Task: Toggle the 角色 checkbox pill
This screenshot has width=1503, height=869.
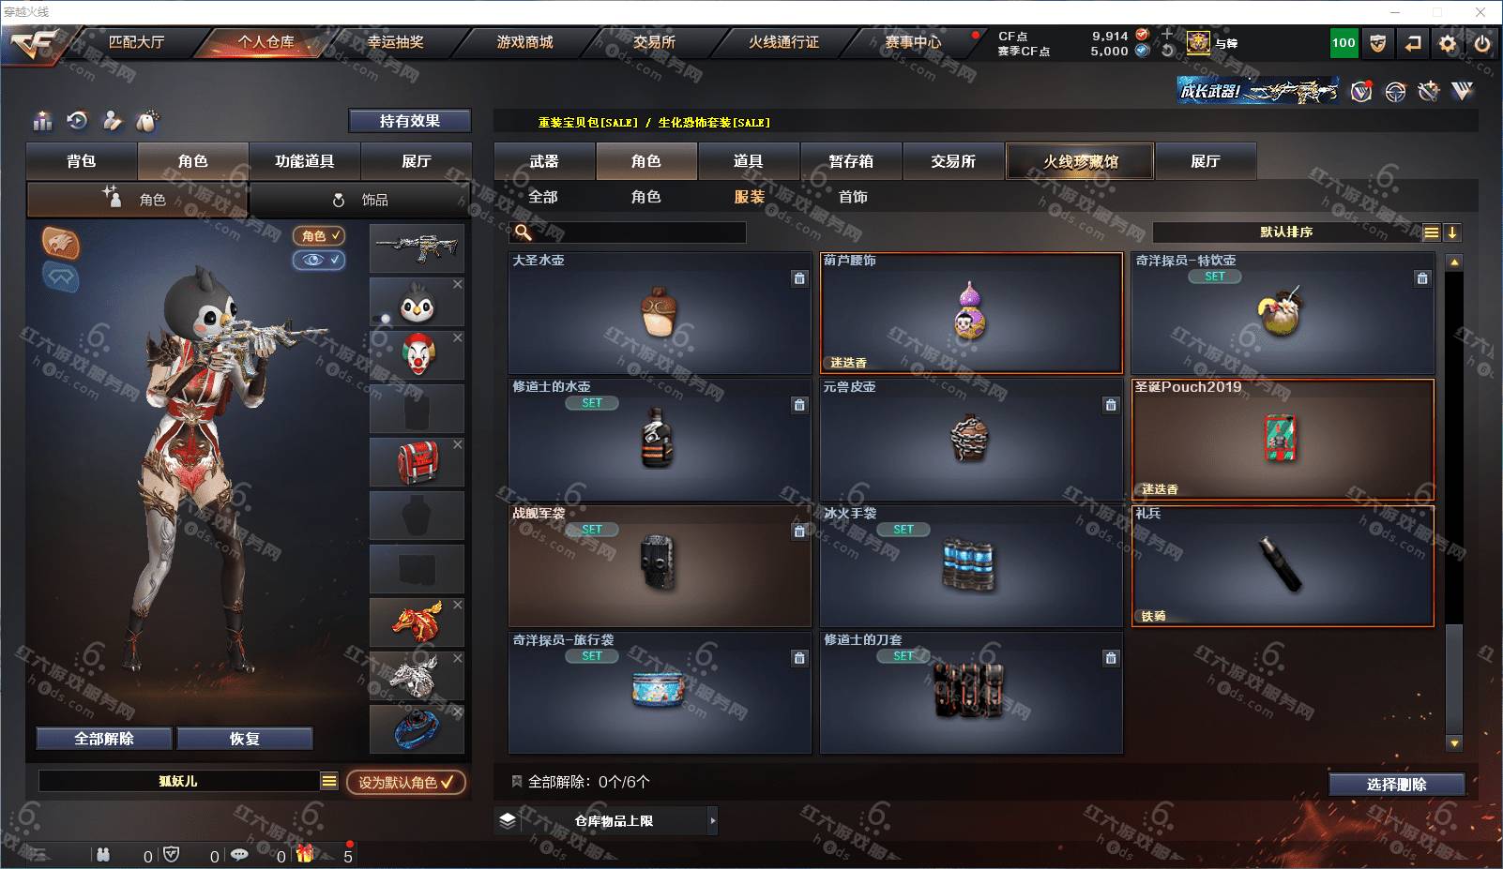Action: pyautogui.click(x=319, y=235)
